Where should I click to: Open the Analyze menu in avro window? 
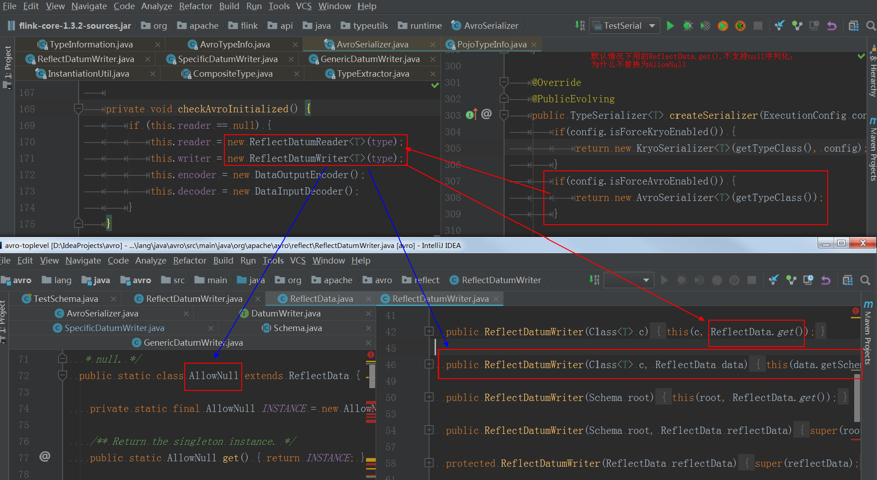coord(151,260)
